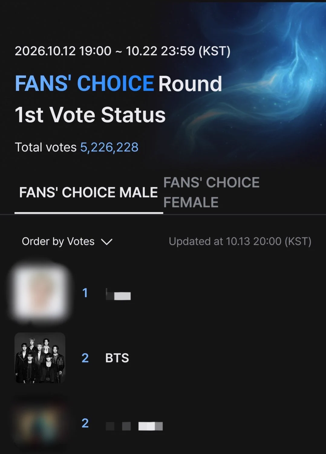
Task: Open the blurred thumbnail of the rank 1 artist
Action: pos(40,292)
